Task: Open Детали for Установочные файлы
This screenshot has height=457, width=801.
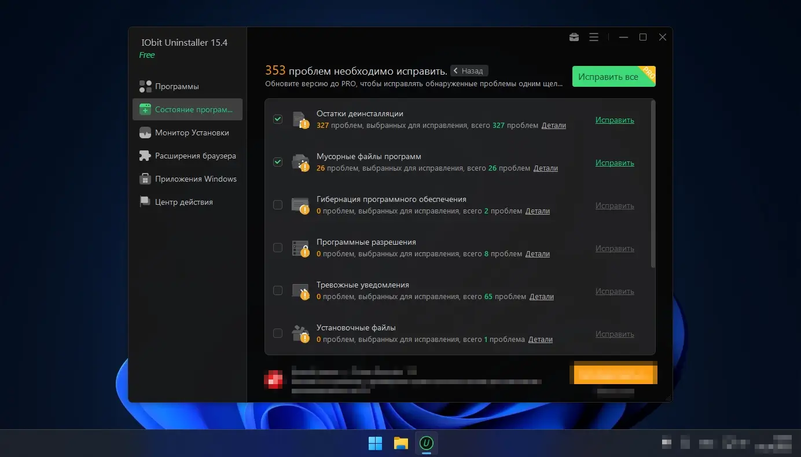Action: tap(541, 340)
